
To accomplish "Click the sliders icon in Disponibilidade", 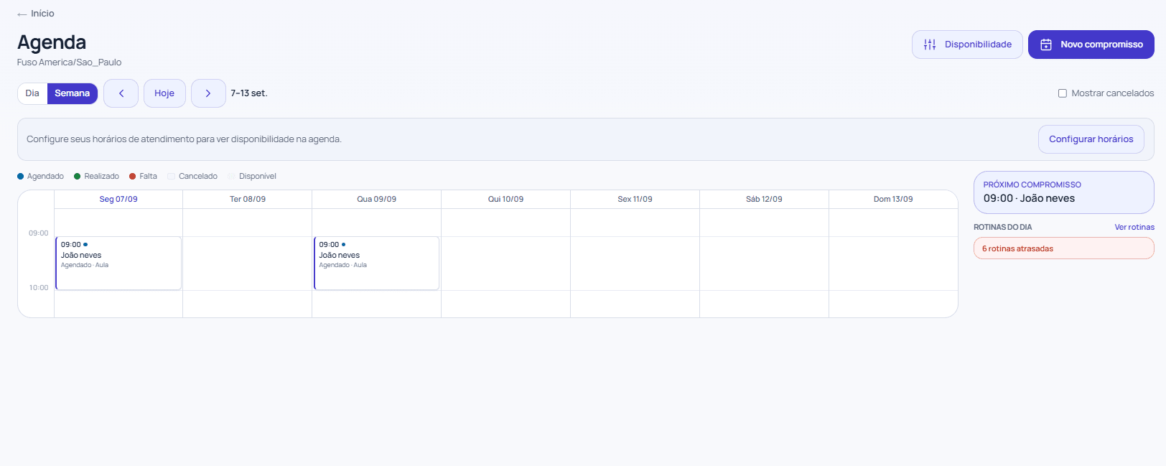I will tap(930, 45).
